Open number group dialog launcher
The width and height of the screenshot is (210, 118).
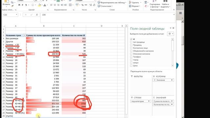tap(95, 10)
